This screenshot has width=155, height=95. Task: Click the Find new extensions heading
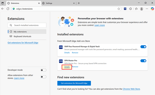click(71, 77)
